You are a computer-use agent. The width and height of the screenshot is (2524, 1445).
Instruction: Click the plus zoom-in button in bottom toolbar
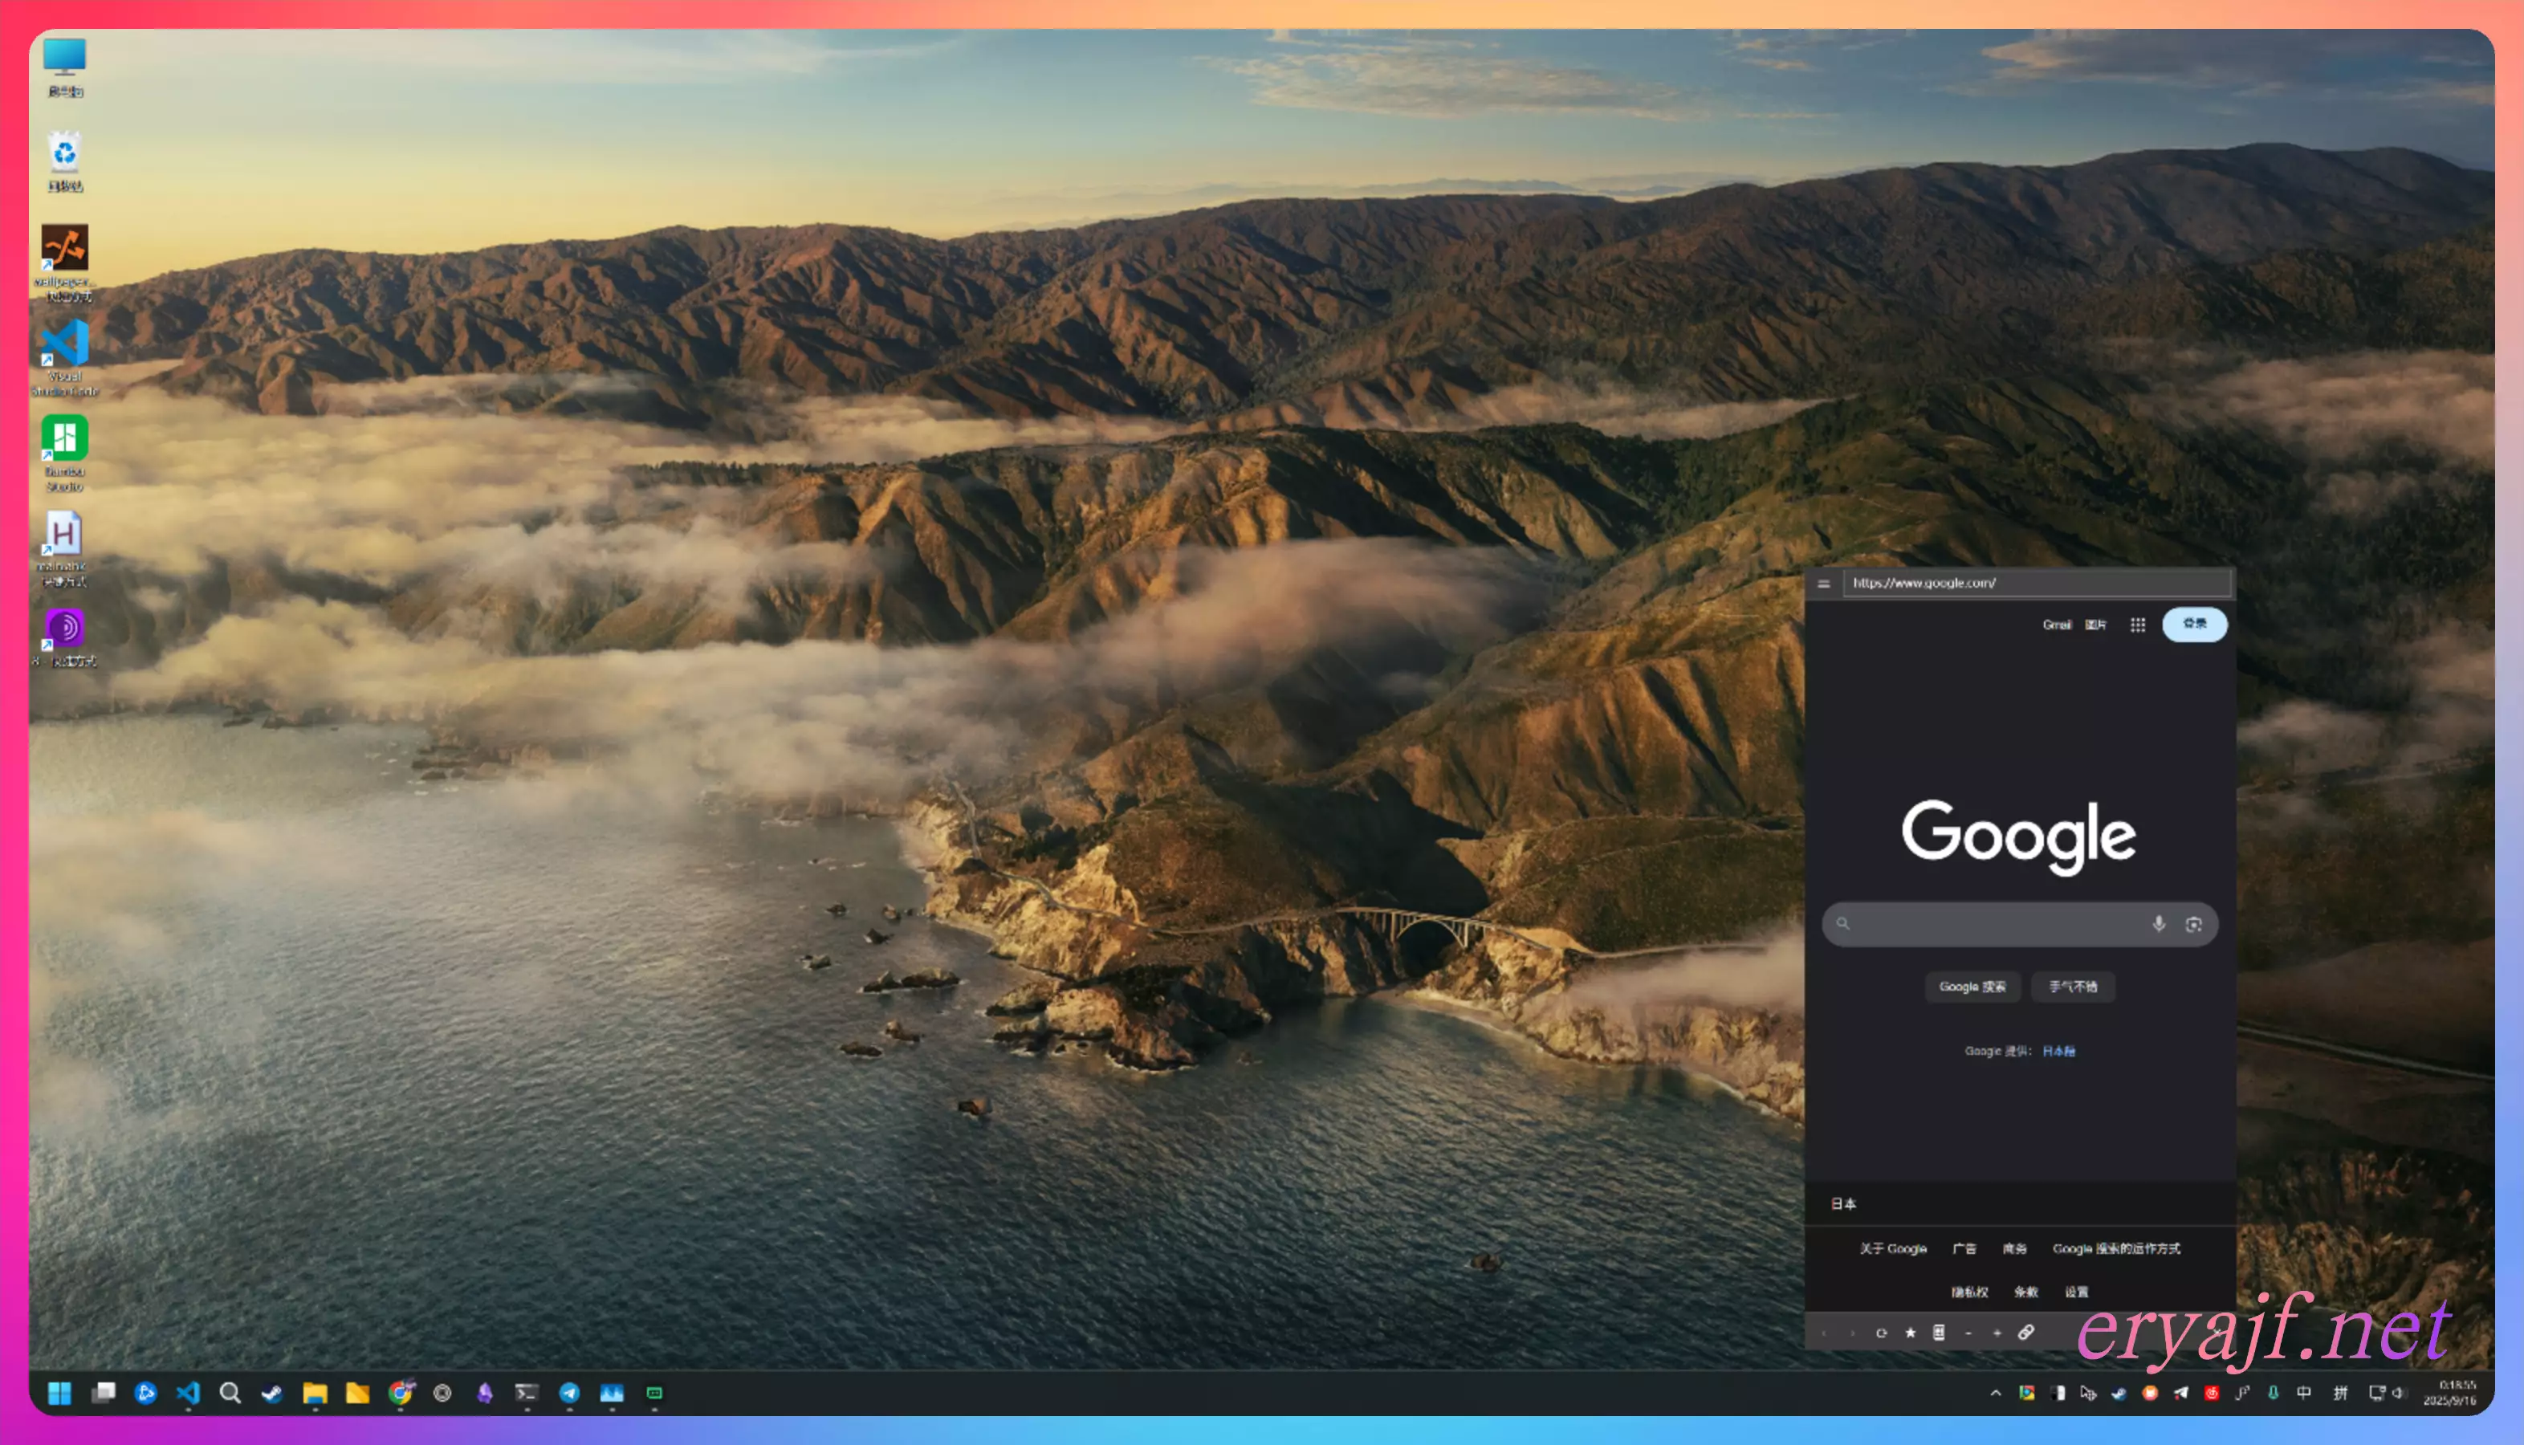click(x=1997, y=1333)
